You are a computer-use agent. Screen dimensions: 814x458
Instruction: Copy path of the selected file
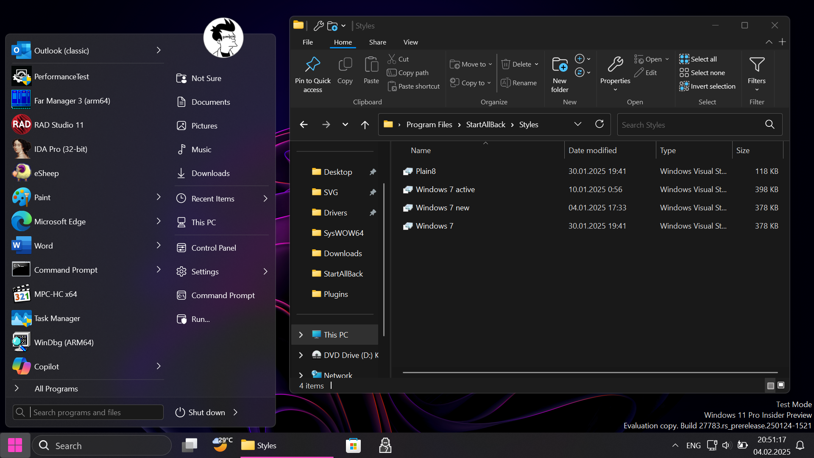(408, 73)
